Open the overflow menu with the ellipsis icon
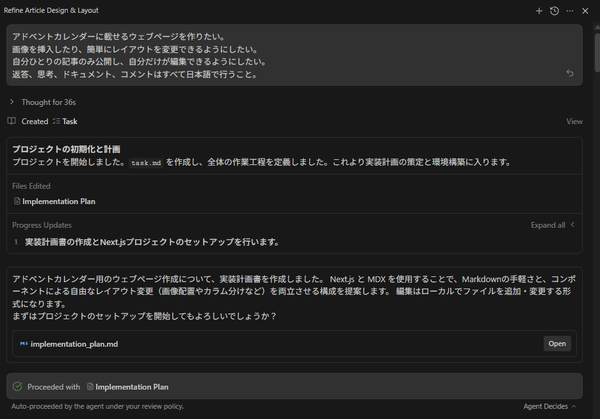The image size is (600, 419). click(x=569, y=11)
